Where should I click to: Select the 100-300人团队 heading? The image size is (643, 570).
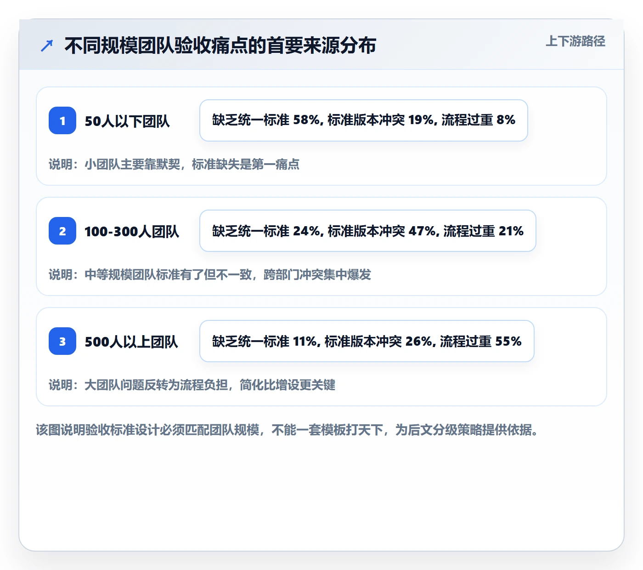[x=132, y=231]
